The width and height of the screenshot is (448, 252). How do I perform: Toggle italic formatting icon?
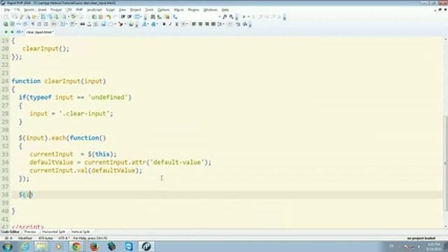click(x=170, y=24)
